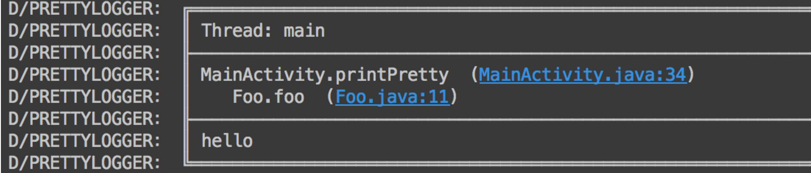The image size is (811, 173).
Task: Open the Foo.java:11 source link
Action: click(x=392, y=97)
